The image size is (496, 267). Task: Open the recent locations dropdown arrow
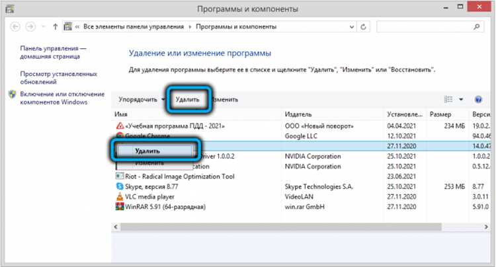coord(44,27)
